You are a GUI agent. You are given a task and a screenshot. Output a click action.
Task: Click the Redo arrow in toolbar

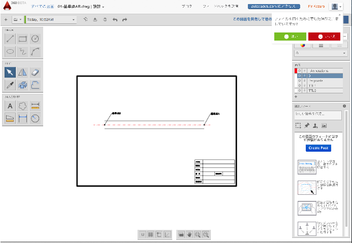[x=124, y=20]
